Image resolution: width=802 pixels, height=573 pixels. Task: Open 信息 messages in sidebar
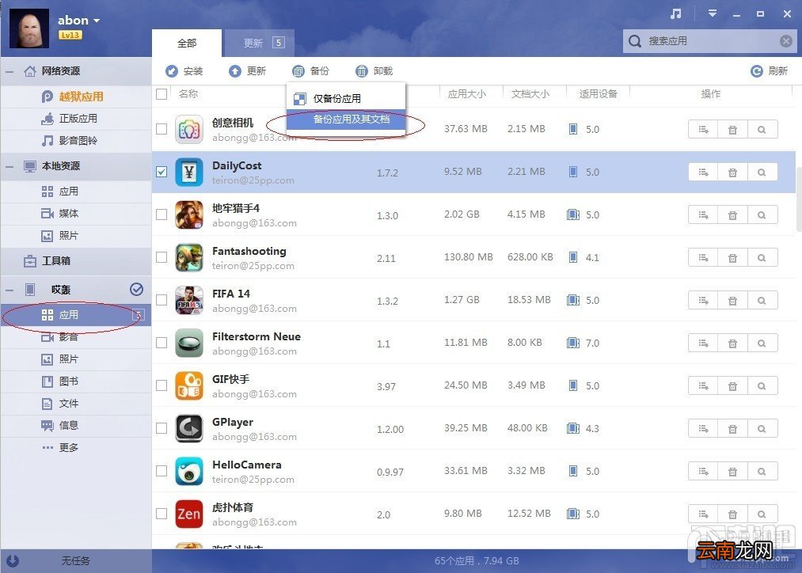76,425
